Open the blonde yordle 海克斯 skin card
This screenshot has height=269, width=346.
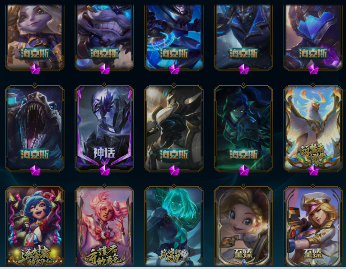pyautogui.click(x=35, y=37)
